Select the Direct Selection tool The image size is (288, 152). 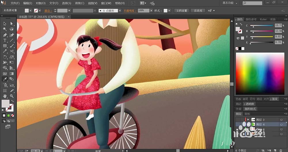(x=12, y=24)
